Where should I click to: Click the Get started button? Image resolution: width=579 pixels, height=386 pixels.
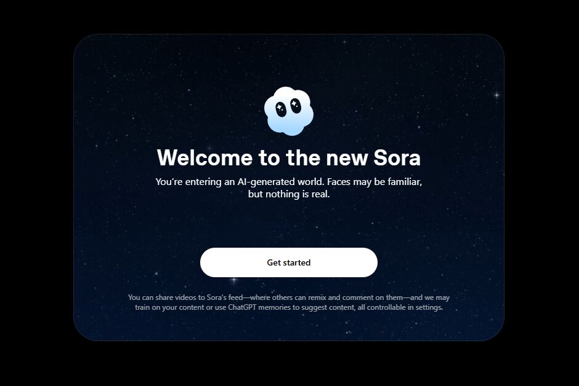289,262
